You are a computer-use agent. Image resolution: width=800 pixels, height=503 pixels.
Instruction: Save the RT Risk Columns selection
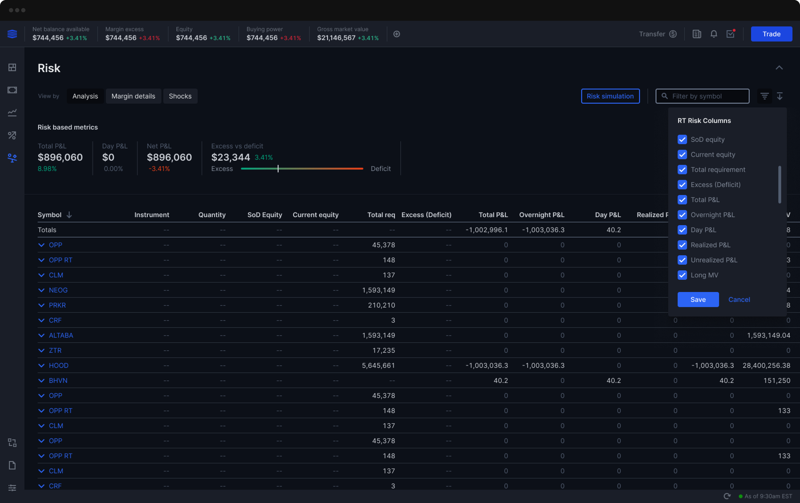pyautogui.click(x=698, y=300)
